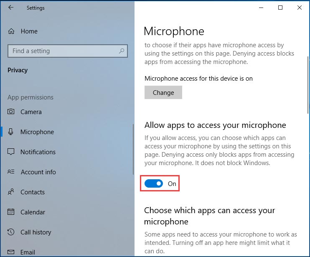
Task: Click the right pane vertical scrollbar
Action: [308, 85]
